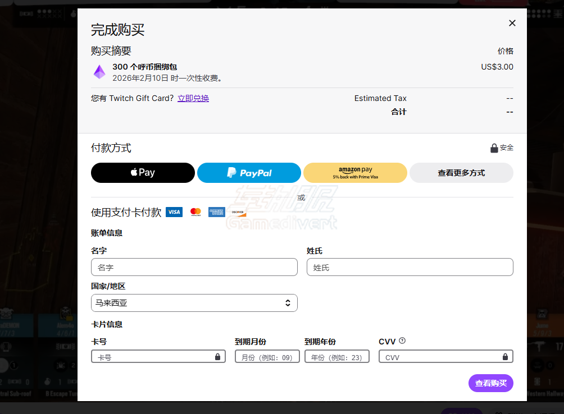Image resolution: width=564 pixels, height=414 pixels.
Task: Pay with Amazon Pay
Action: pyautogui.click(x=354, y=173)
